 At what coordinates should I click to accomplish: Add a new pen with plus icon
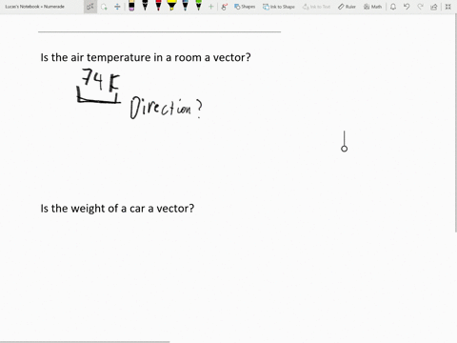pos(210,7)
